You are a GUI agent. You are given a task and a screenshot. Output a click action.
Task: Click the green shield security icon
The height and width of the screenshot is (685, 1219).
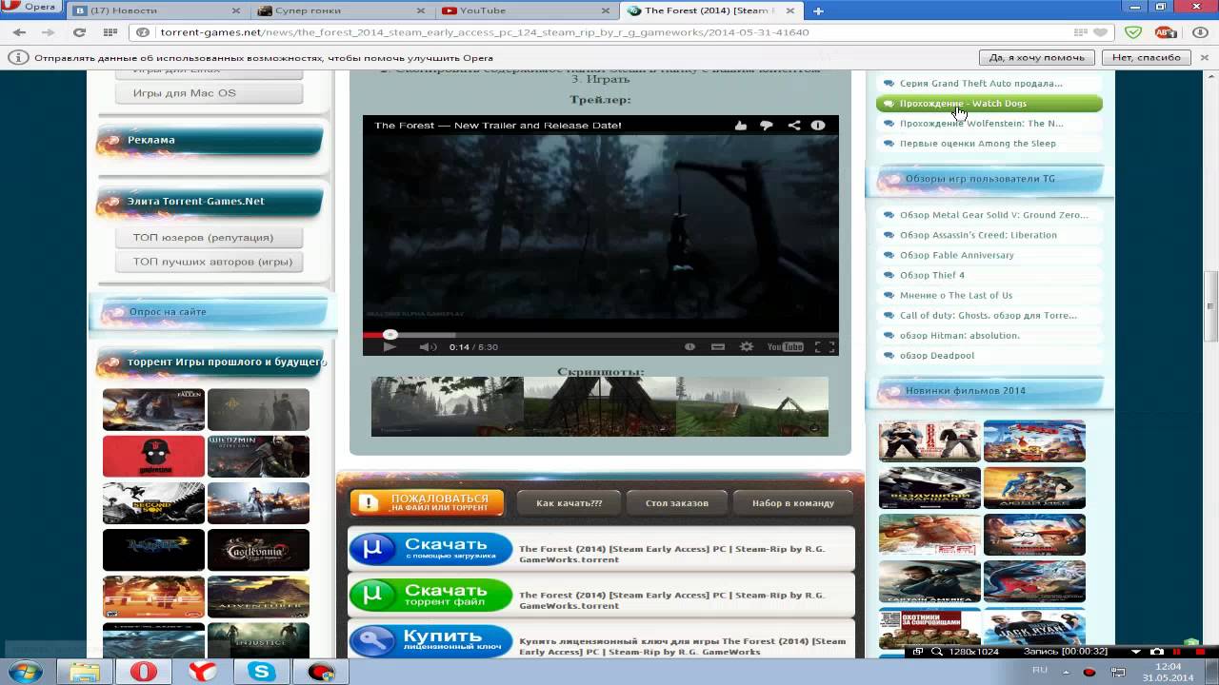pos(1133,32)
